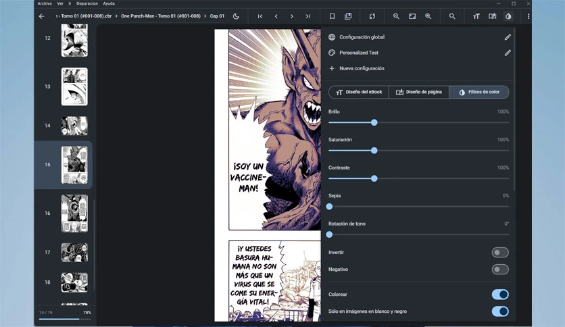Click the 15 / 19 page counter
Screen dimensions: 565x327
point(46,313)
